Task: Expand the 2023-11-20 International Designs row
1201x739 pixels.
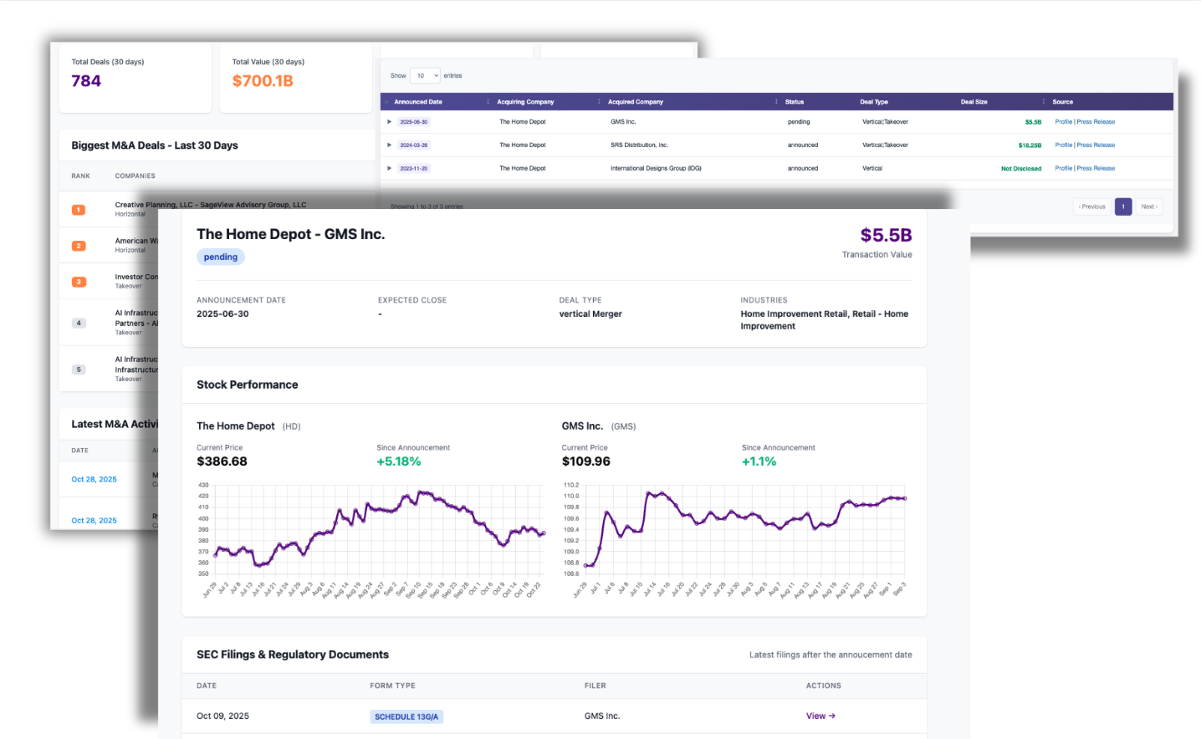Action: coord(389,167)
